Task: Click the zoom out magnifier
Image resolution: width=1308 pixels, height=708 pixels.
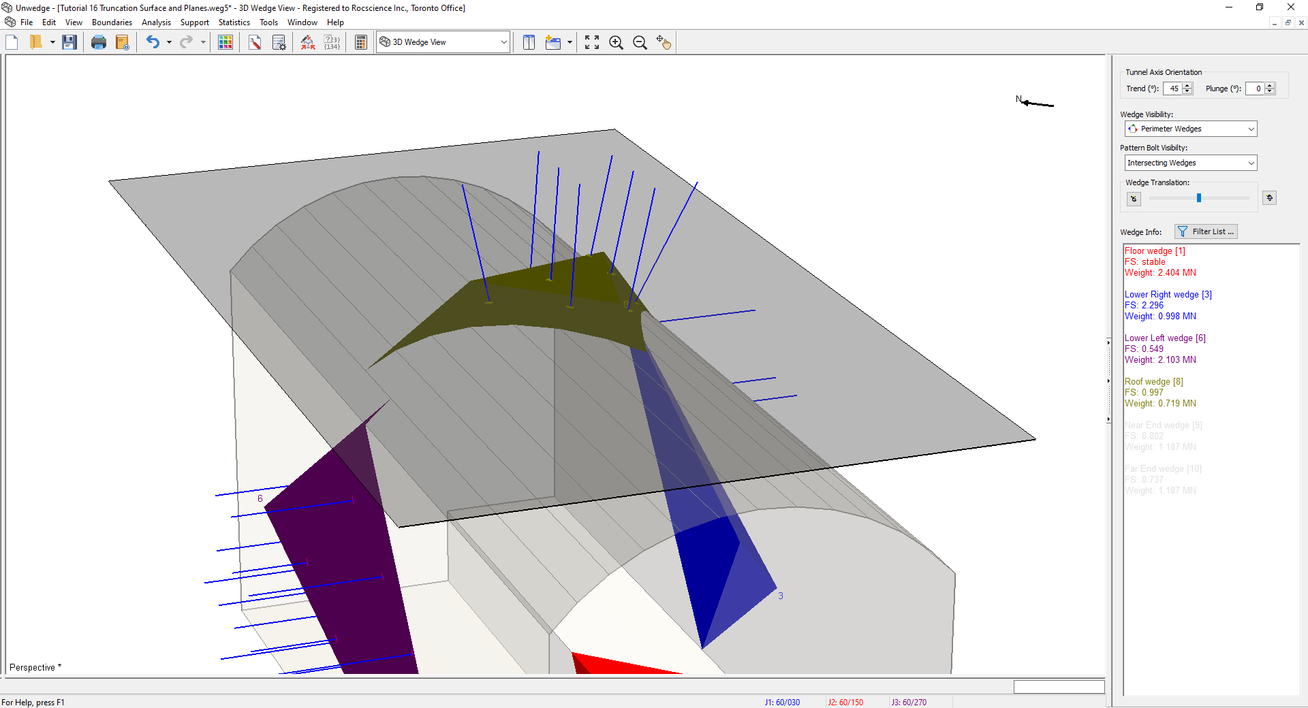Action: (x=640, y=42)
